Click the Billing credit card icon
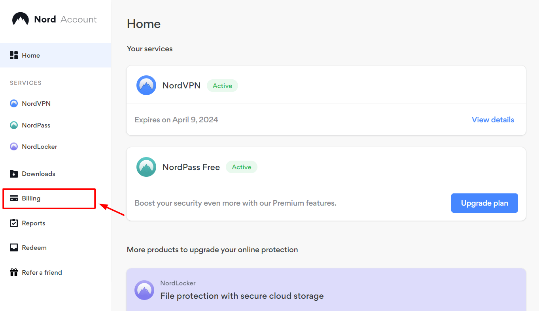This screenshot has height=311, width=539. click(x=14, y=198)
